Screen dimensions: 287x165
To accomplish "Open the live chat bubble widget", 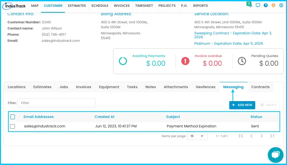I will [x=275, y=155].
